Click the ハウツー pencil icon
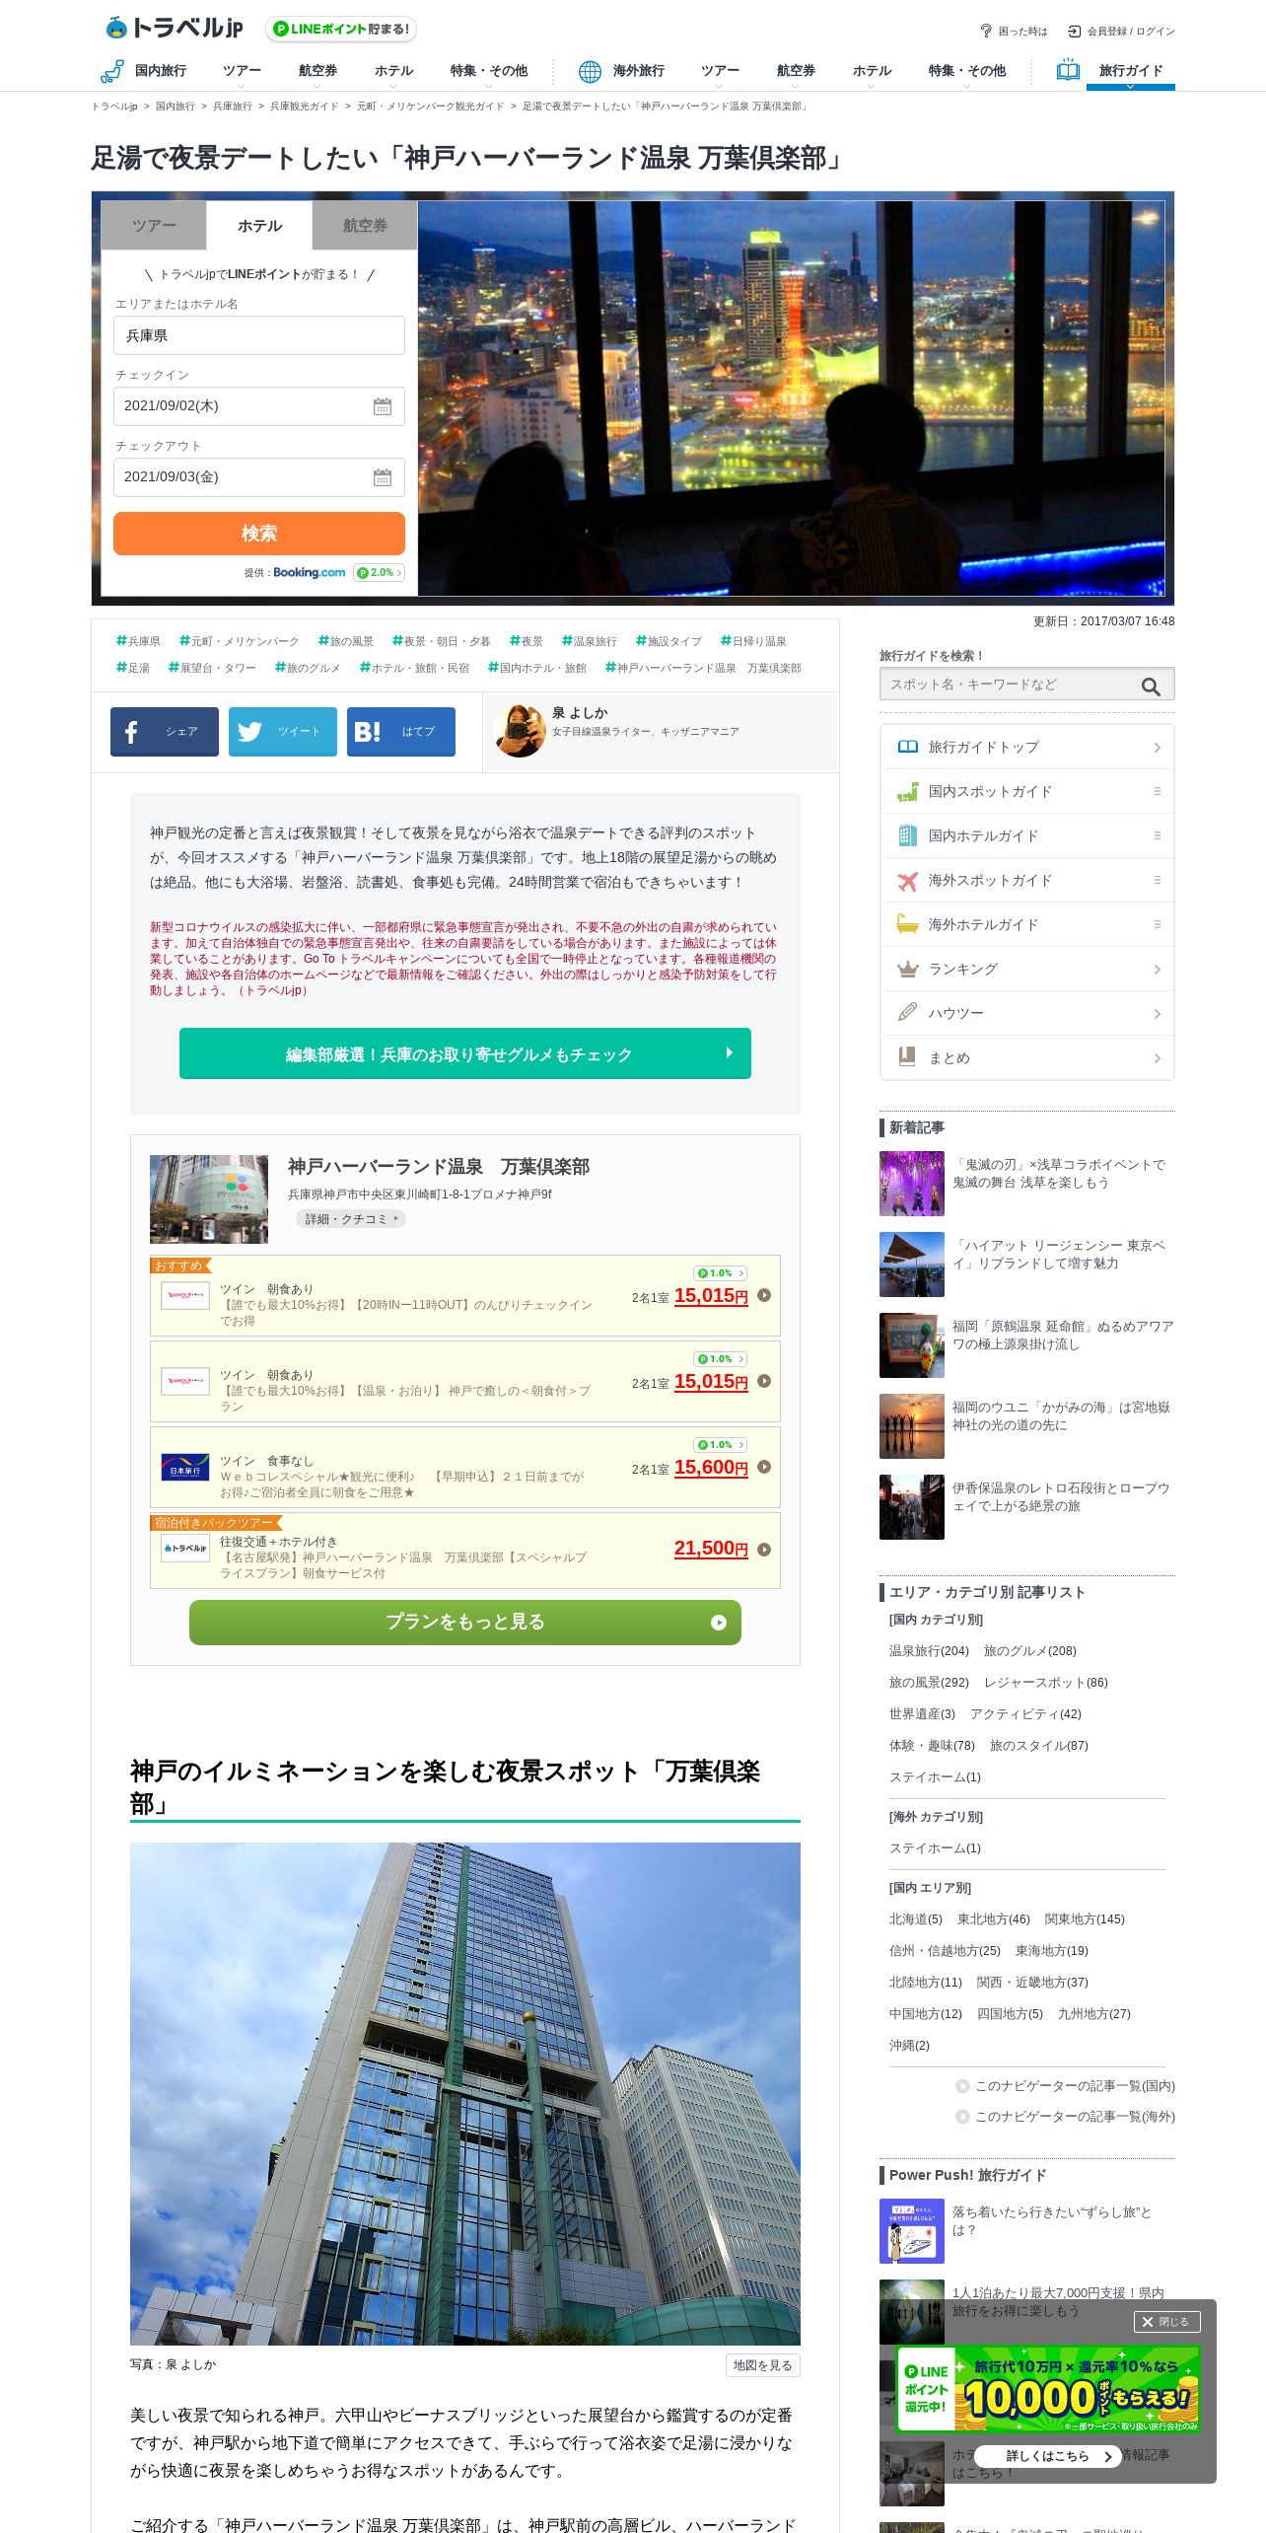The image size is (1266, 2533). [907, 1013]
